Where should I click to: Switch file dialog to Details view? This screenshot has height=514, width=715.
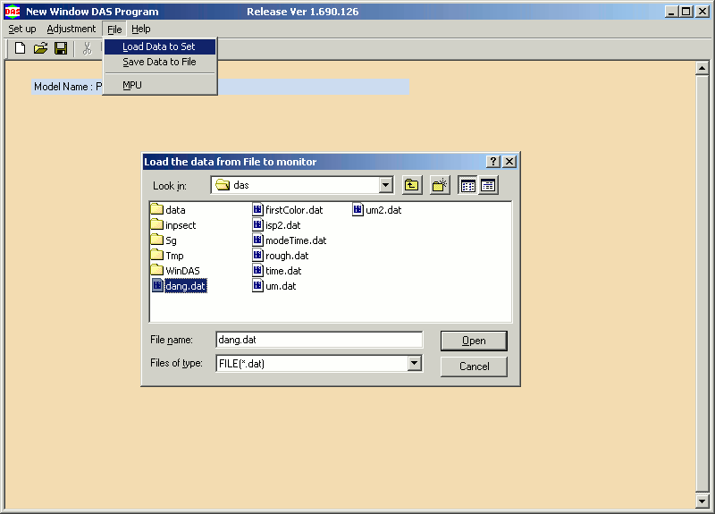pyautogui.click(x=488, y=185)
